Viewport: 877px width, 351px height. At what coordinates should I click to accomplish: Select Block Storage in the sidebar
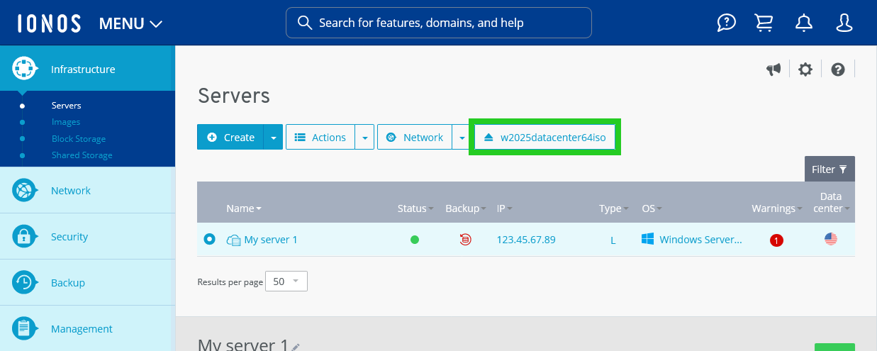[x=79, y=139]
